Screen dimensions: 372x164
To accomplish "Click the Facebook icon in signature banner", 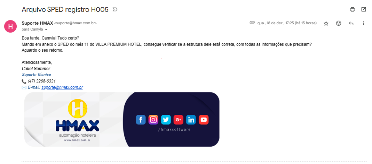I will click(x=141, y=120).
